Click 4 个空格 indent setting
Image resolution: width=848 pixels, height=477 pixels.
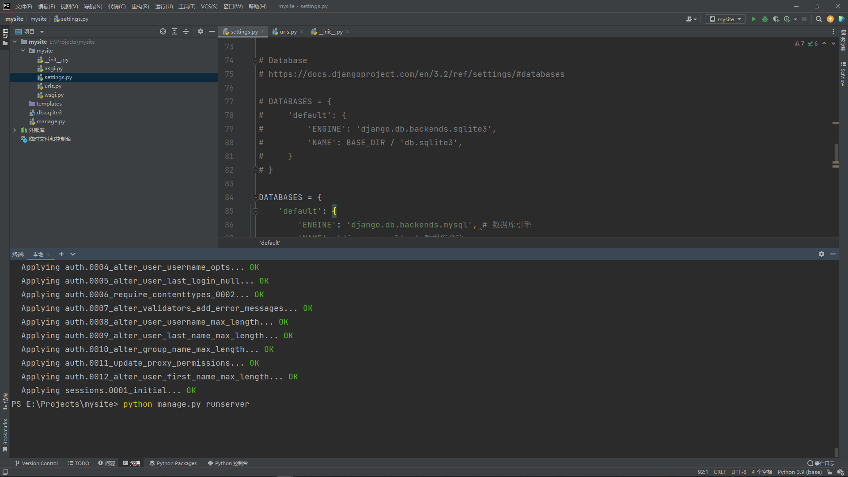[x=762, y=472]
